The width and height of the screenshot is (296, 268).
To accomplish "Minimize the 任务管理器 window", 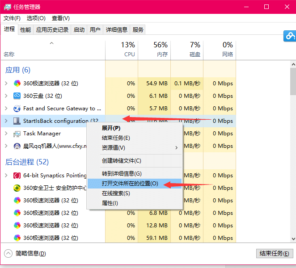I will 246,7.
